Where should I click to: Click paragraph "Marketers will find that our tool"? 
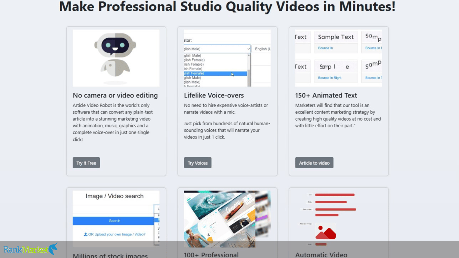[x=338, y=116]
